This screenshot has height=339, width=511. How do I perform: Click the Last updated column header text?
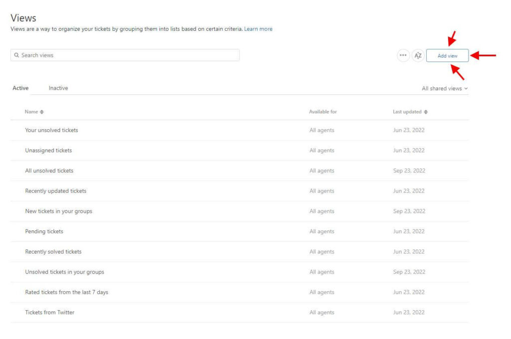407,112
